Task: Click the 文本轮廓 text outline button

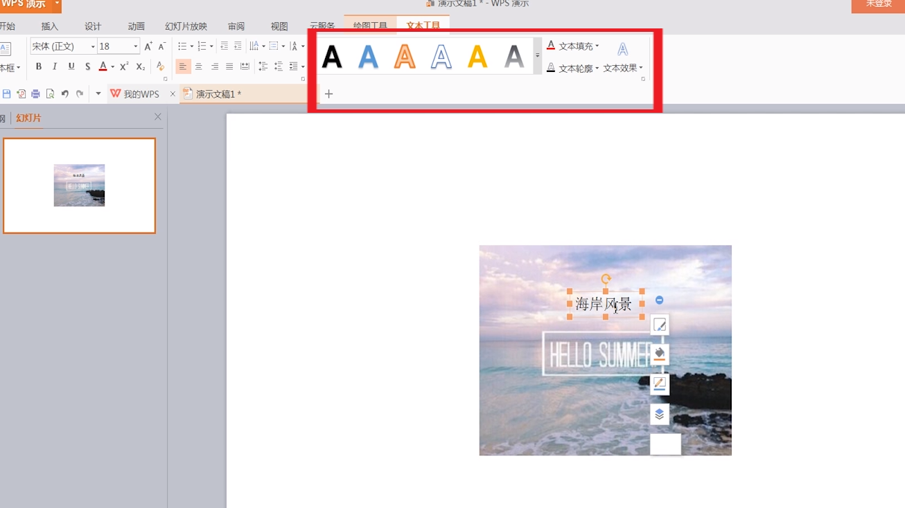Action: click(571, 68)
